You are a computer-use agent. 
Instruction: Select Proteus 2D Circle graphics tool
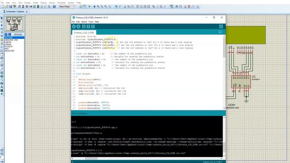(2, 77)
